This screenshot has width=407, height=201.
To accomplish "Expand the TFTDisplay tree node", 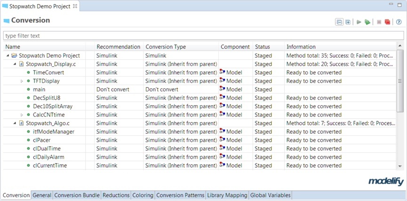I will click(x=22, y=81).
